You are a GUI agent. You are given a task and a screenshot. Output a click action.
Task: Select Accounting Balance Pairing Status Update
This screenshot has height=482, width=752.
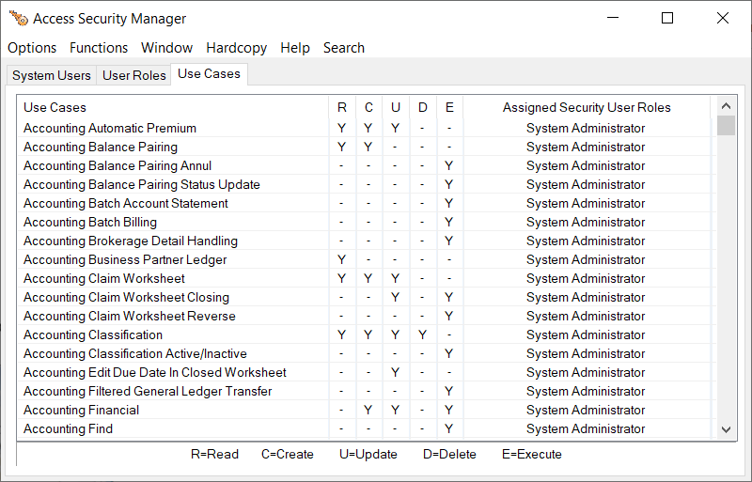click(367, 185)
